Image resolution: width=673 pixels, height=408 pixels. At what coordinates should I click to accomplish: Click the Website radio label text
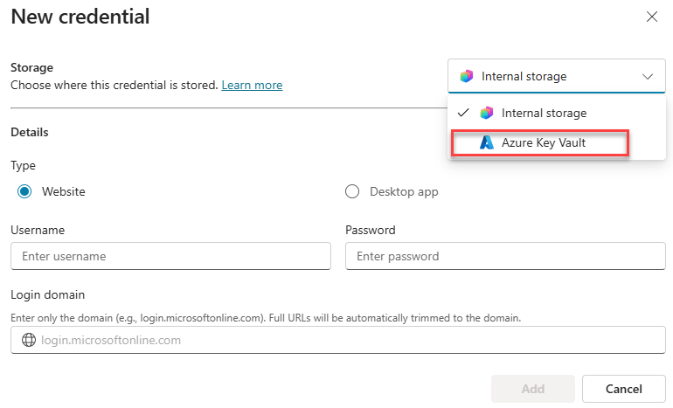tap(64, 191)
